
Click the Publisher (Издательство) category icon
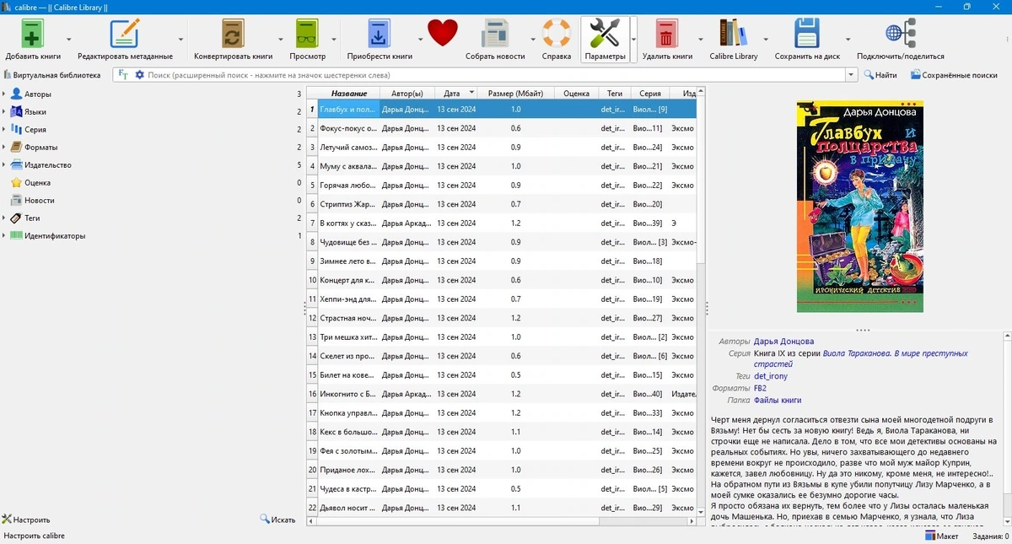pos(16,164)
